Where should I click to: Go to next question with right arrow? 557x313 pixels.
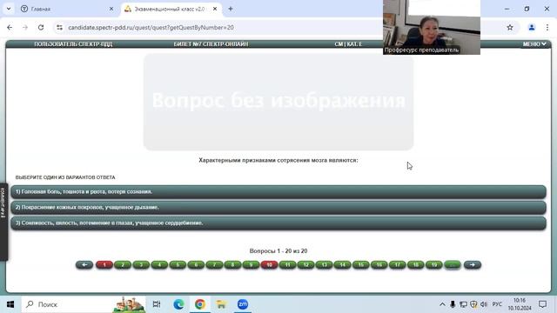click(x=473, y=264)
